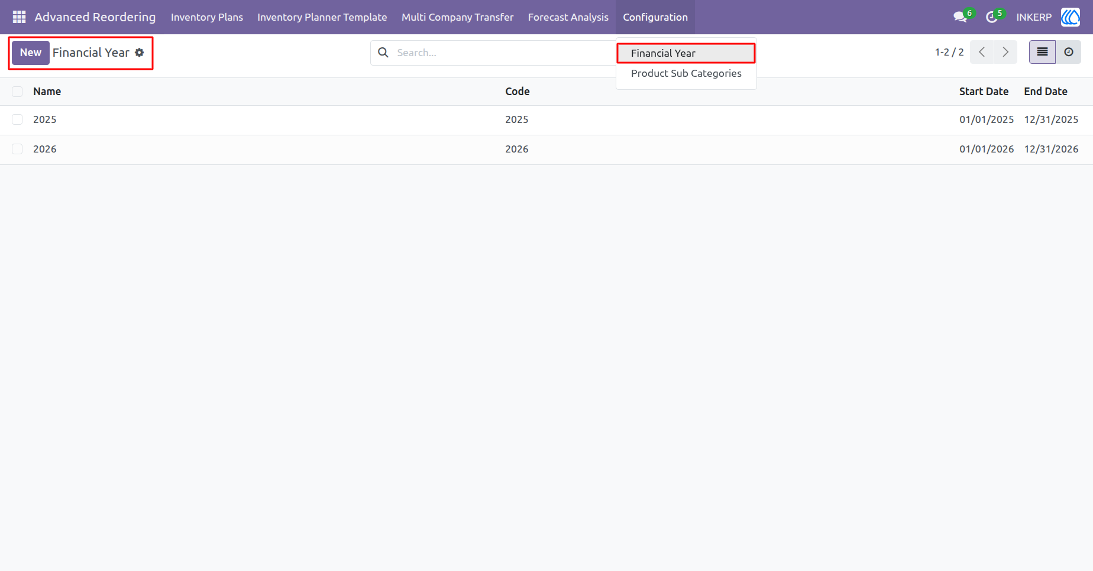
Task: Click the INKERP company name
Action: click(x=1034, y=17)
